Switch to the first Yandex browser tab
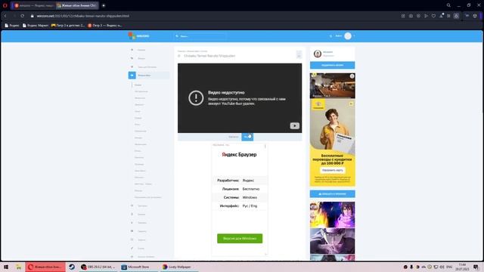Image resolution: width=484 pixels, height=272 pixels. [33, 5]
